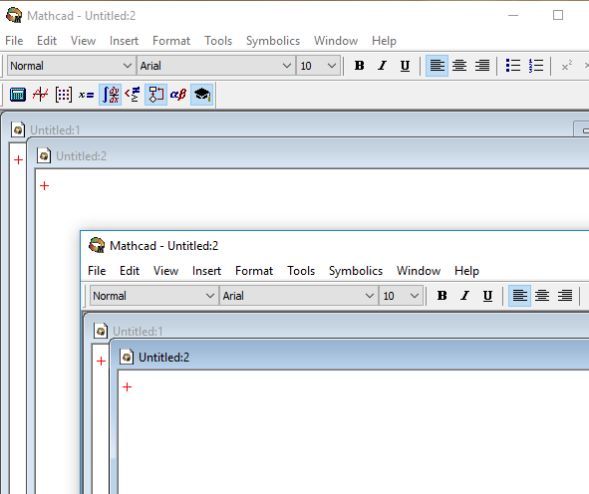Minimize the background Mathcad window
This screenshot has height=494, width=589.
tap(513, 15)
